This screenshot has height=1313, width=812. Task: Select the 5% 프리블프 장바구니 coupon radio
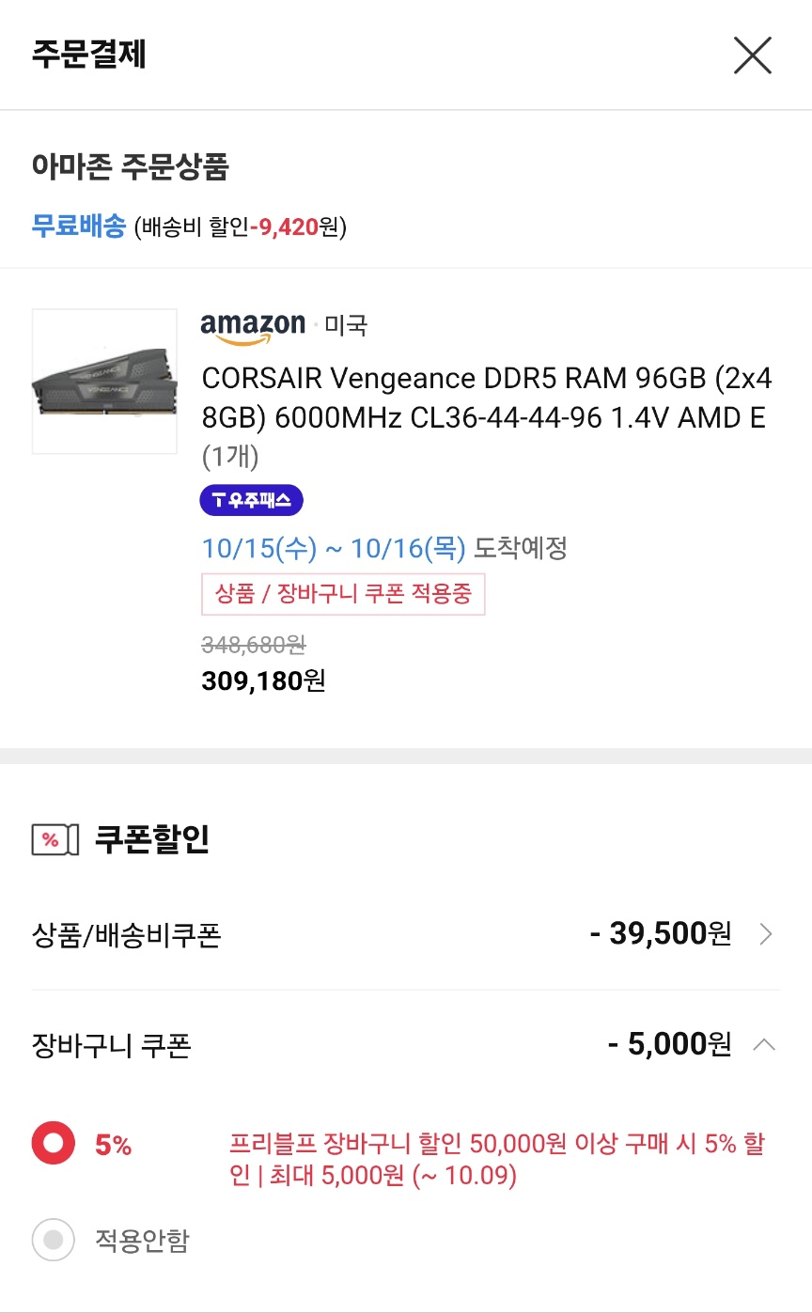(54, 1144)
